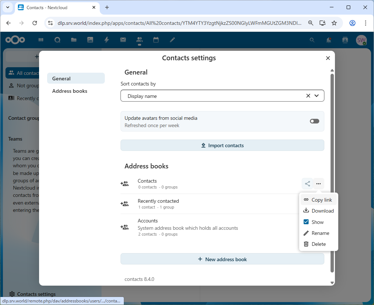Click the share icon for Contacts address book
Image resolution: width=374 pixels, height=305 pixels.
point(308,184)
